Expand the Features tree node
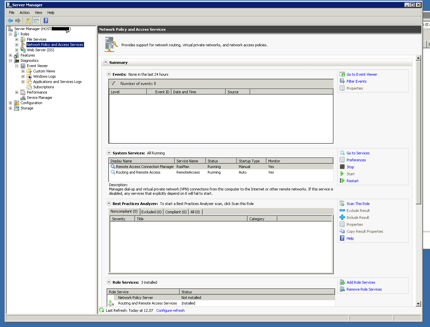 pos(10,55)
